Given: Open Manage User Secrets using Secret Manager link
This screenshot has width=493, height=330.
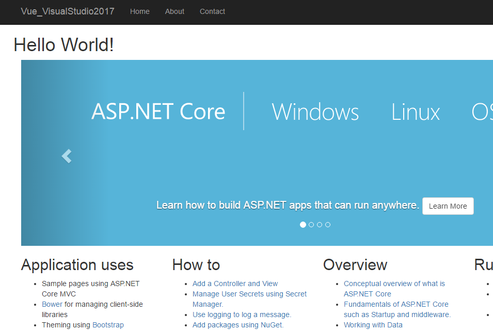Looking at the screenshot, I should [x=249, y=299].
